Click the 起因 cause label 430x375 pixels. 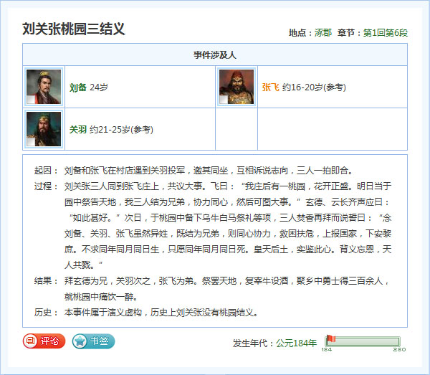click(43, 171)
